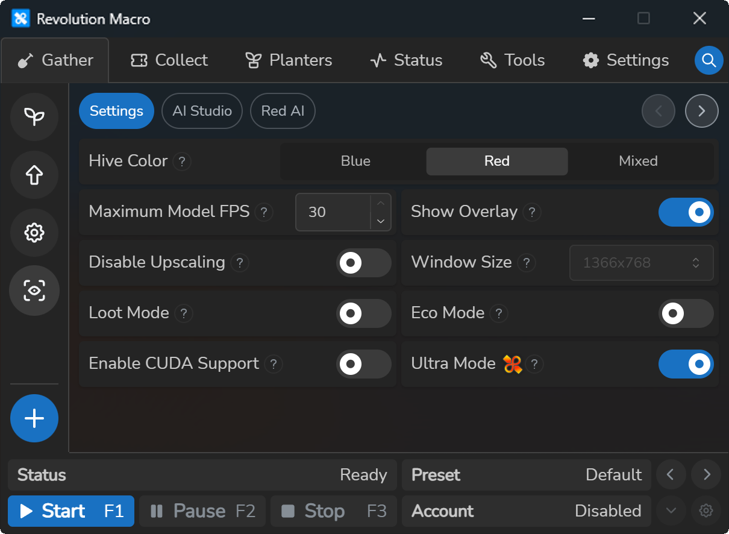Click the Disable Upscaling help icon
Viewport: 729px width, 534px height.
tap(240, 263)
